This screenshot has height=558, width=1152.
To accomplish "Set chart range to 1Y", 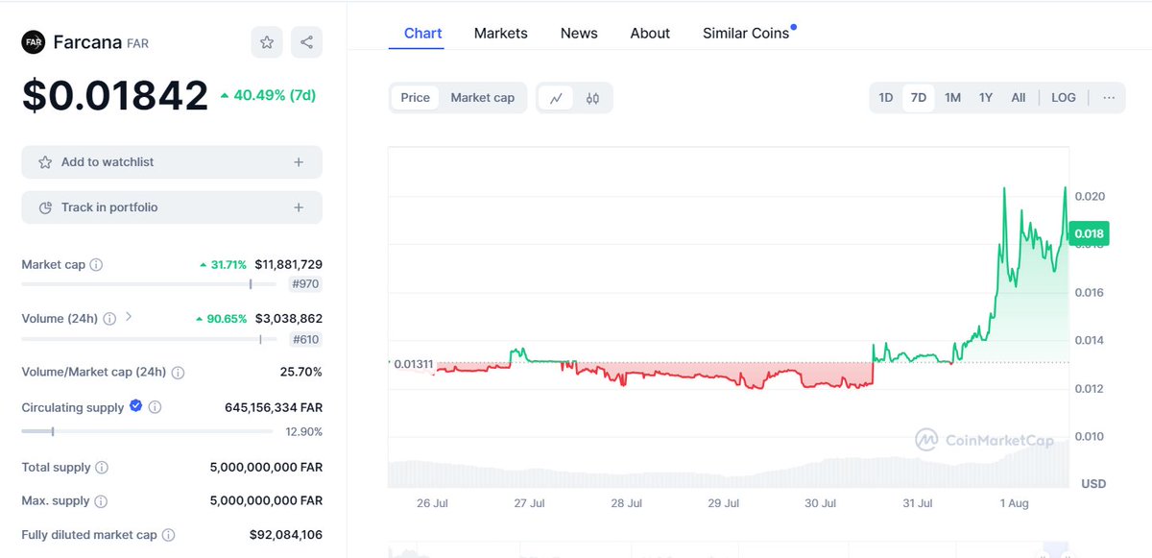I will point(986,97).
